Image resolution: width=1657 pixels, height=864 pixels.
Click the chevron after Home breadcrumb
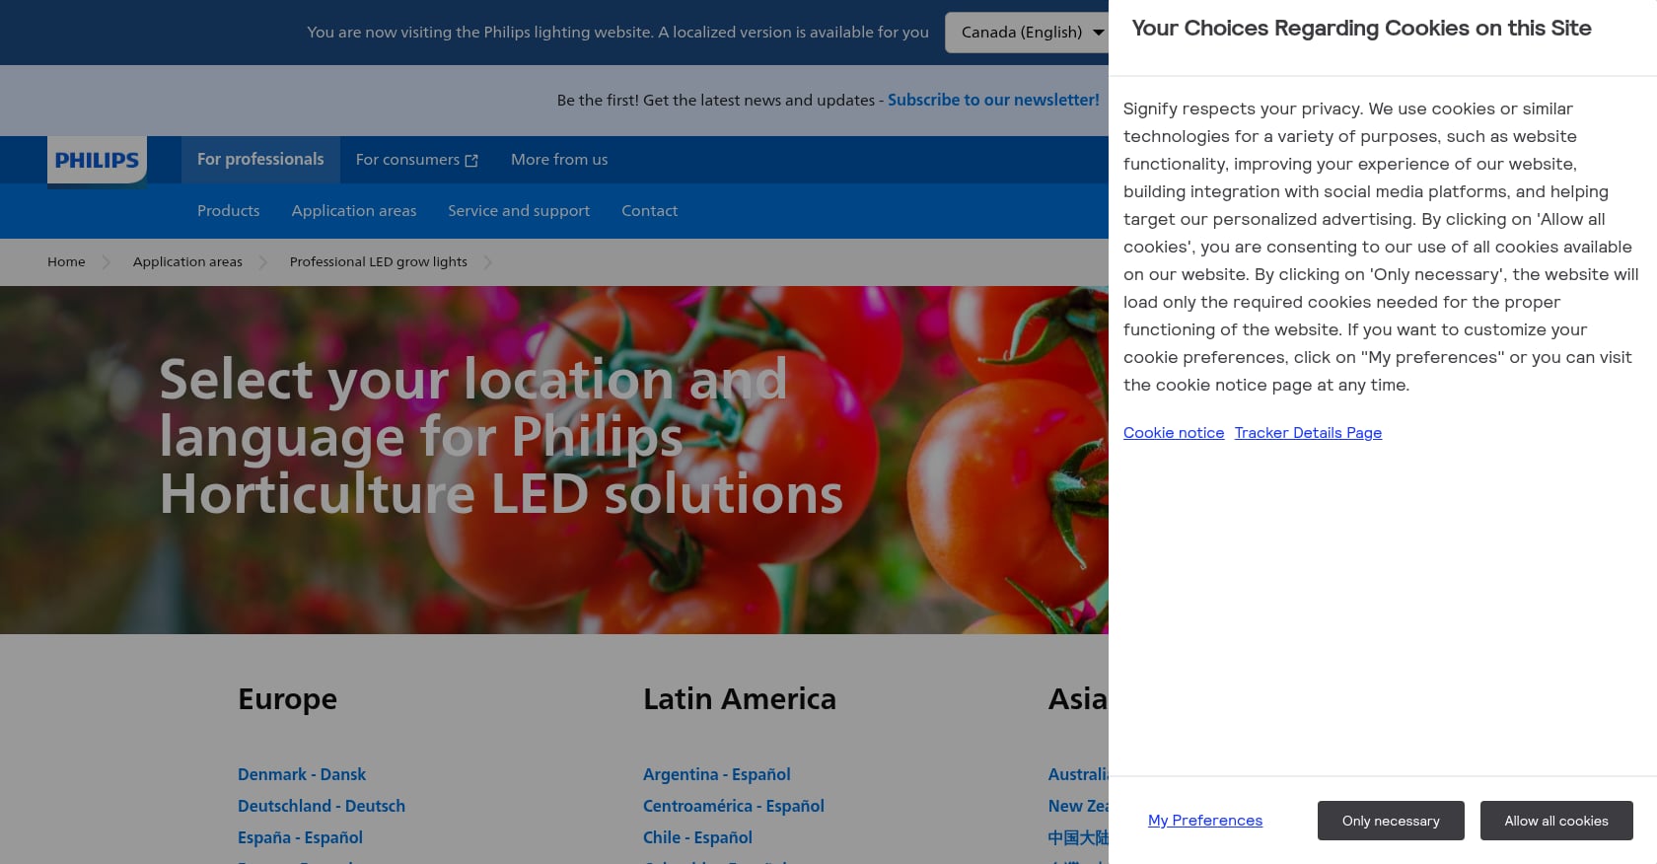(x=107, y=262)
